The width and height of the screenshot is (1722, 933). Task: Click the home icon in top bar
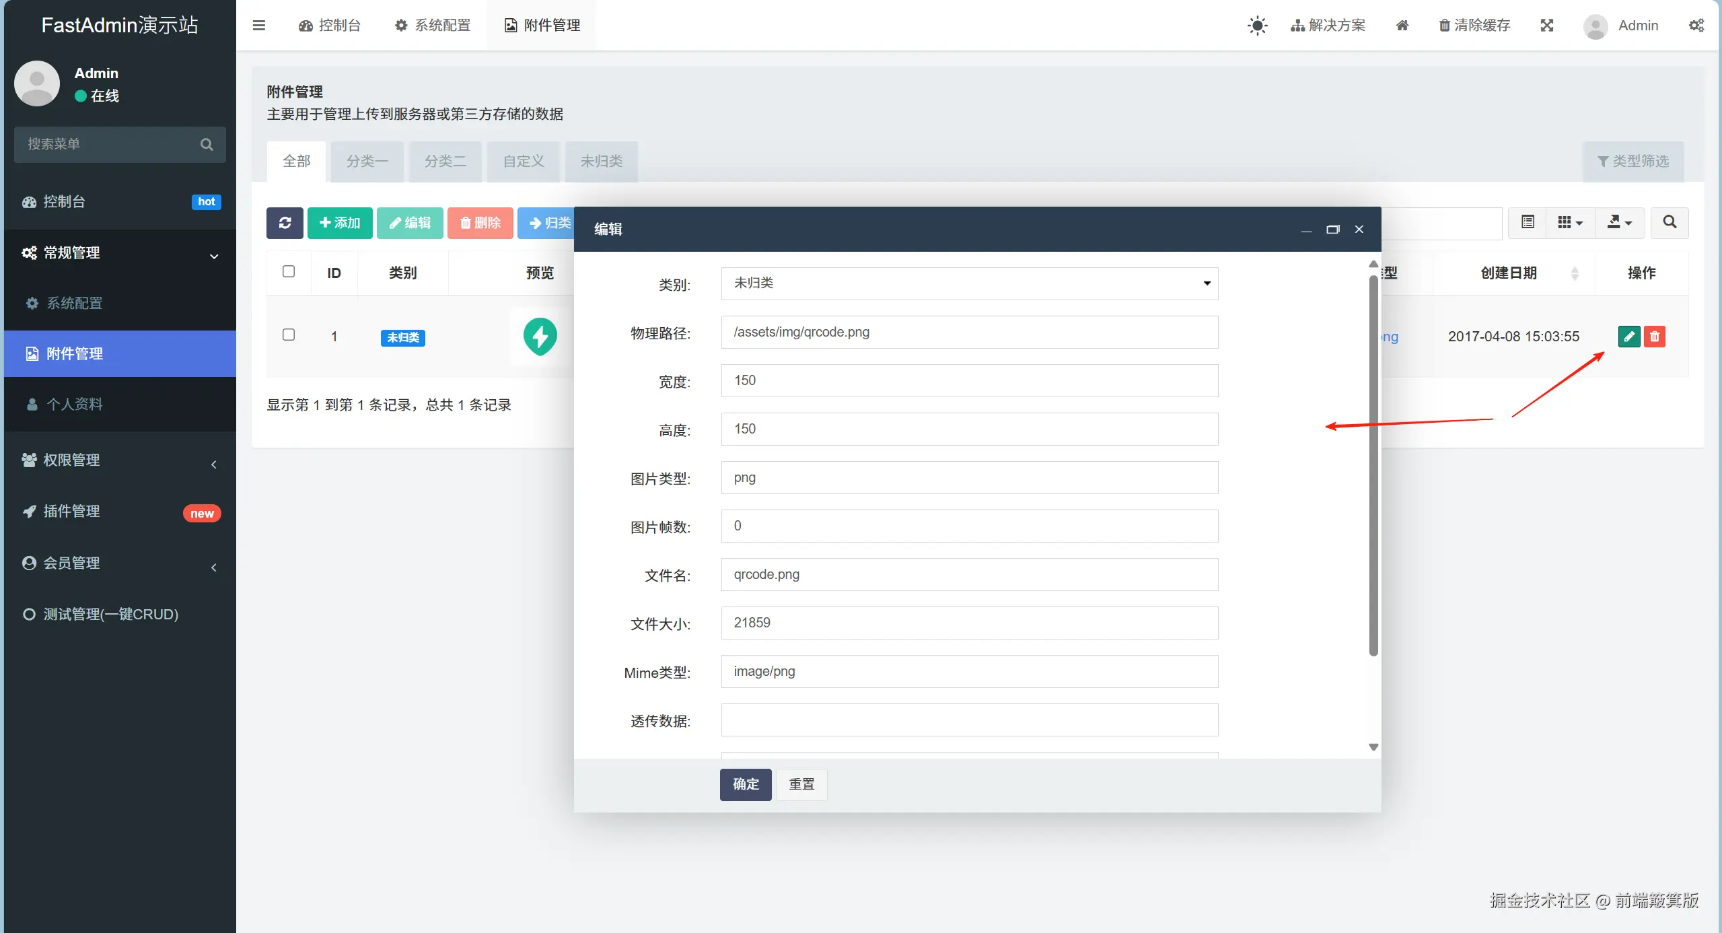click(x=1402, y=26)
